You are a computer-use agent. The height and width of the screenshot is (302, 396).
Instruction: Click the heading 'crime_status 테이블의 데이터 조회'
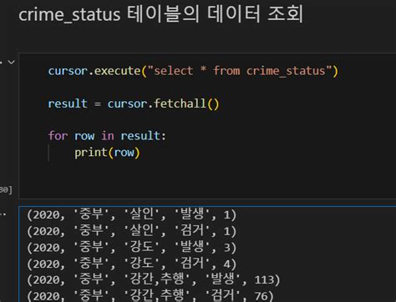(x=160, y=14)
